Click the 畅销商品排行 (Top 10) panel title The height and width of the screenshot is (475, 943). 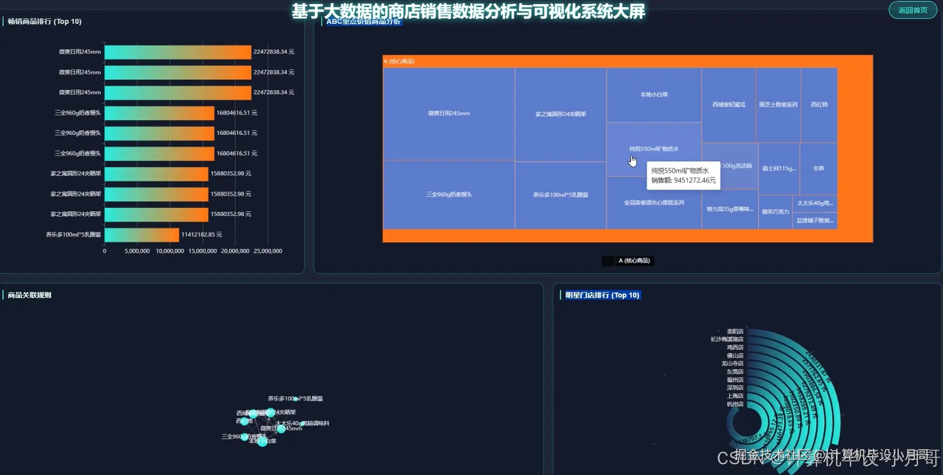click(x=44, y=21)
